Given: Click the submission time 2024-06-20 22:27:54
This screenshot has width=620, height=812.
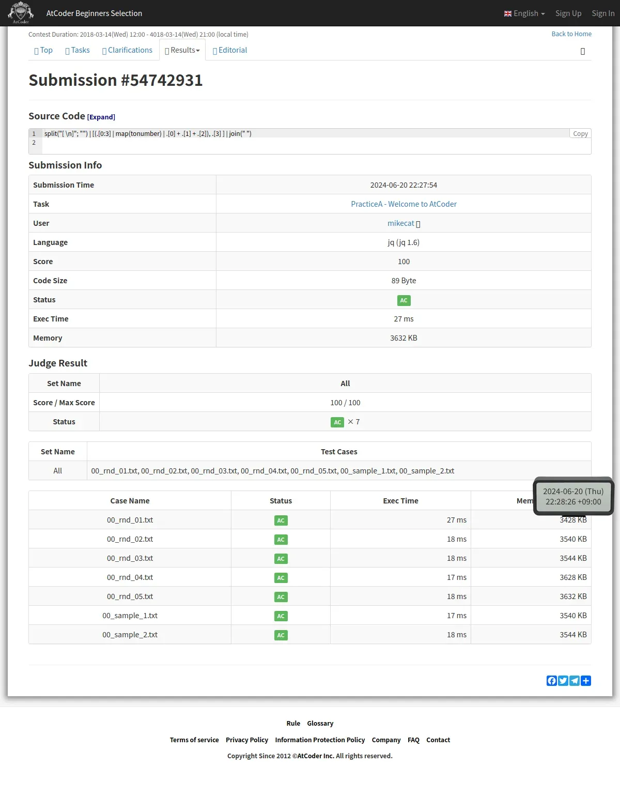Looking at the screenshot, I should click(404, 185).
